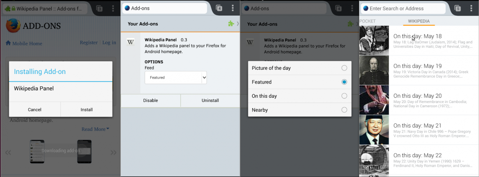The width and height of the screenshot is (479, 177).
Task: Open the On this day: May 21 thumbnail
Action: [x=374, y=130]
